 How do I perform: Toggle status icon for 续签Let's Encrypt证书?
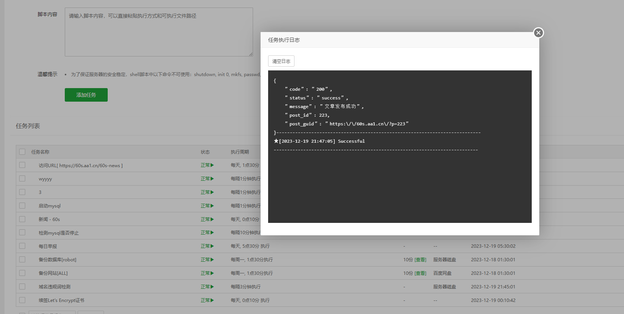[212, 300]
